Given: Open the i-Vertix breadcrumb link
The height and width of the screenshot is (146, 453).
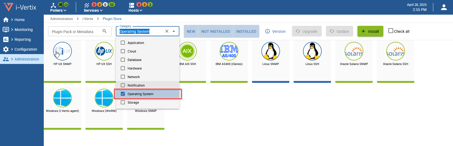Looking at the screenshot, I should [88, 19].
